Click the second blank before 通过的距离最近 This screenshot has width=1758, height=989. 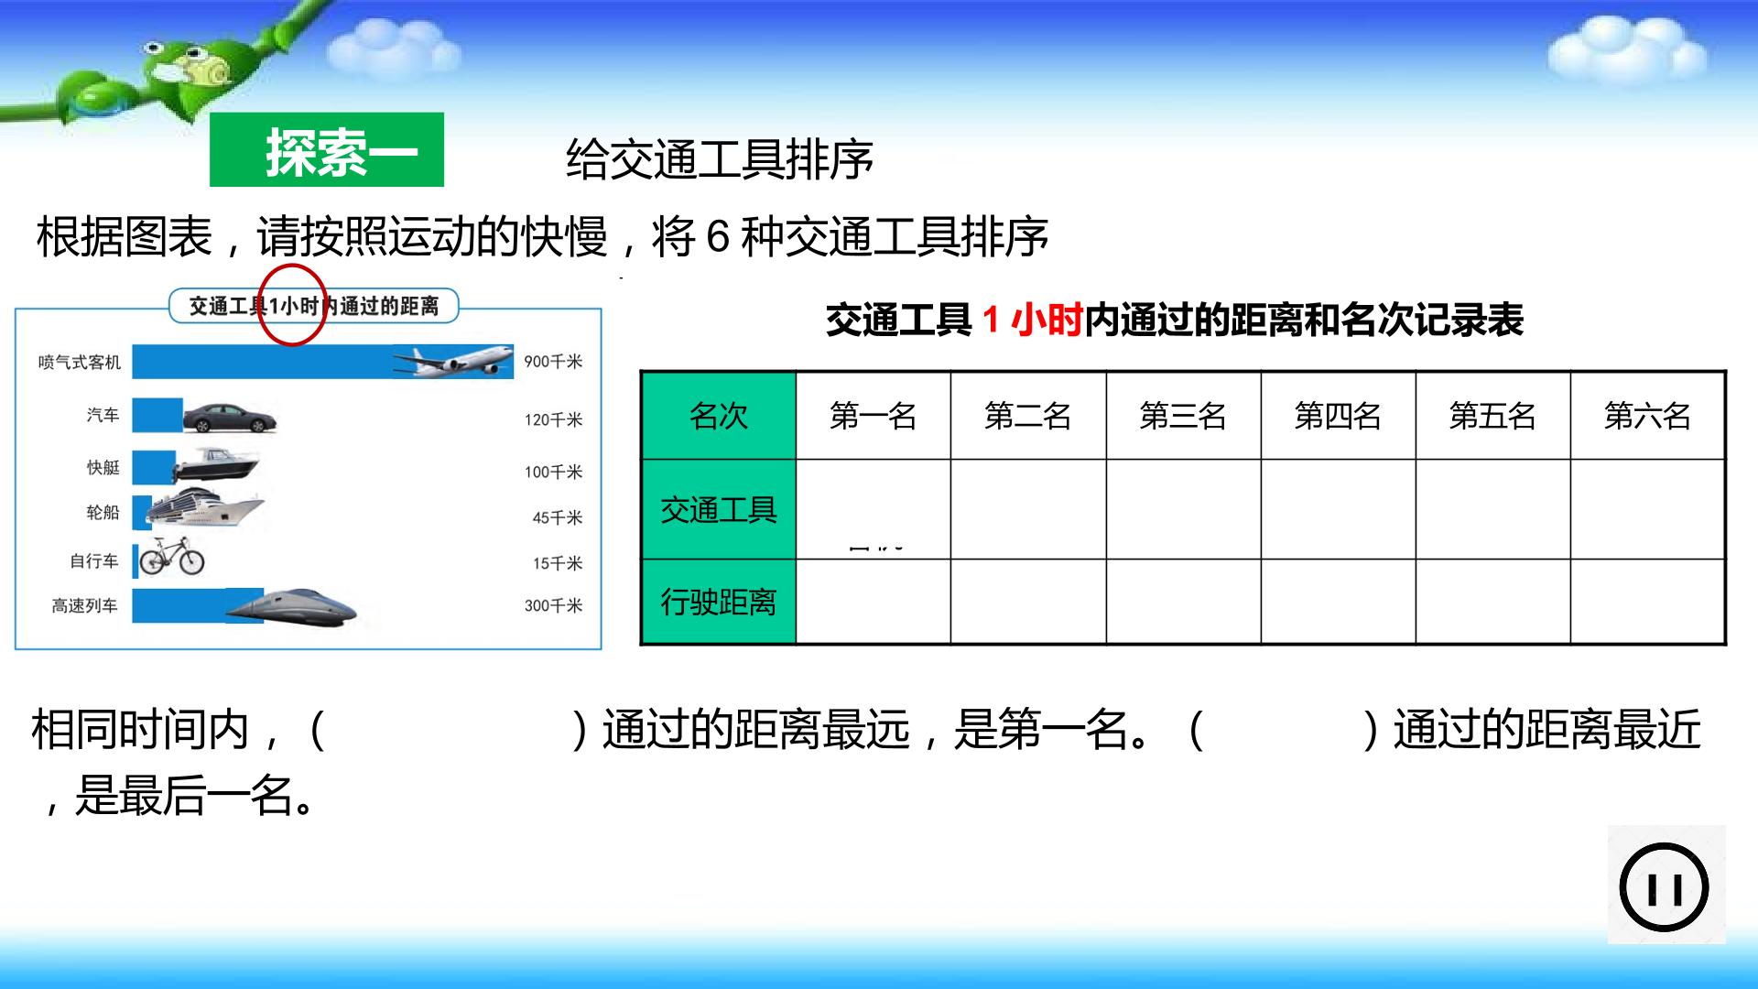[1284, 730]
